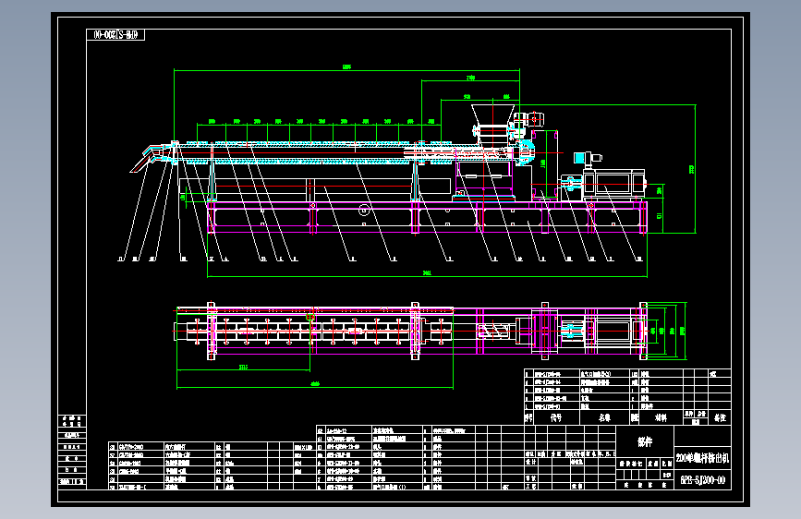
Task: Select the "代号" column header in parts list
Action: click(x=556, y=417)
